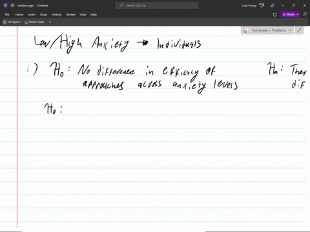Screen dimensions: 310x232
Task: Open the Help tab
Action: point(94,15)
